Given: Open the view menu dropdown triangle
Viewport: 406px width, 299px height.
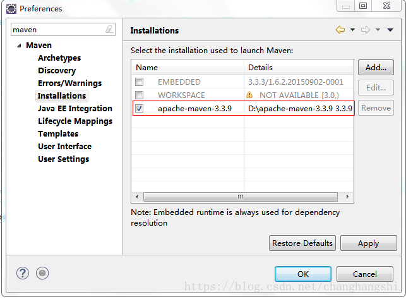Looking at the screenshot, I should tap(390, 30).
